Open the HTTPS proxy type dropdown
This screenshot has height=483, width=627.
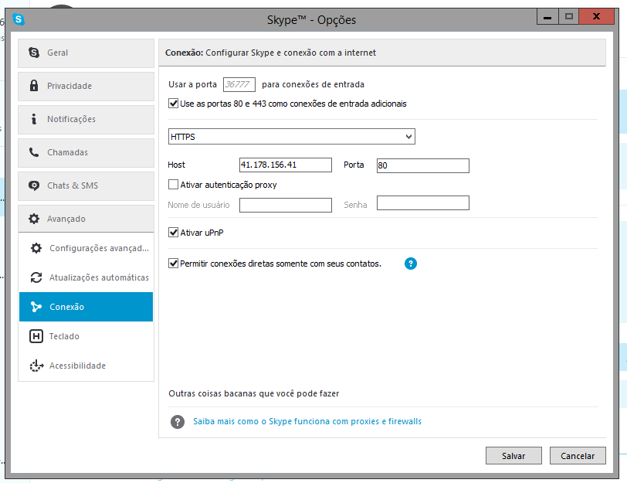click(x=292, y=137)
